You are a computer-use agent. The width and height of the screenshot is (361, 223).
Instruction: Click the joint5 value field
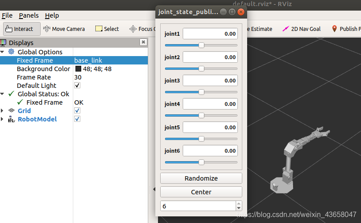[210, 127]
